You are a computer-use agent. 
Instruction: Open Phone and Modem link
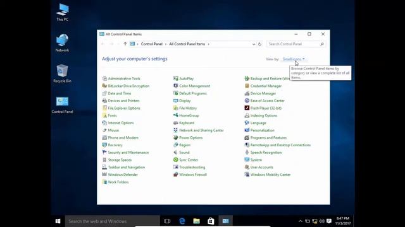123,137
